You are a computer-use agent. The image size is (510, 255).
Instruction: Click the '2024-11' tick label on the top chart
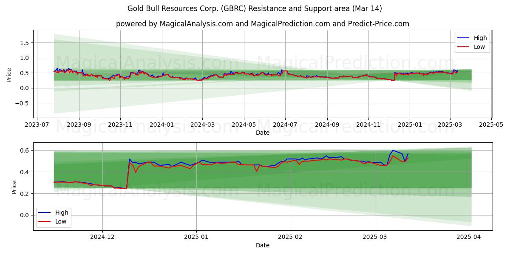pos(368,125)
